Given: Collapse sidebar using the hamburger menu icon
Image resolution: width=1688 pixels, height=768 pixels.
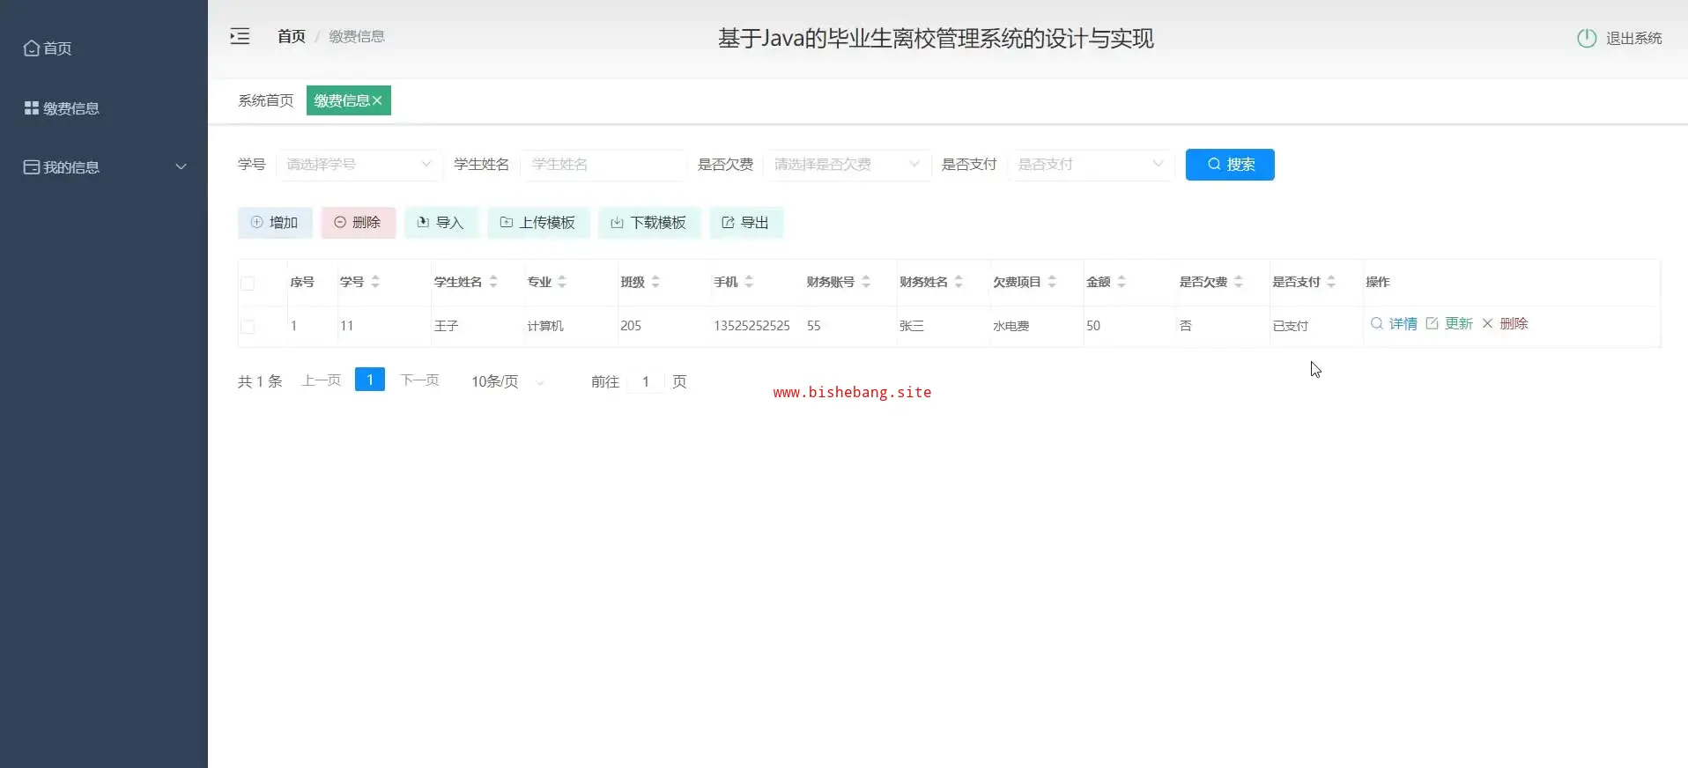Looking at the screenshot, I should 240,36.
